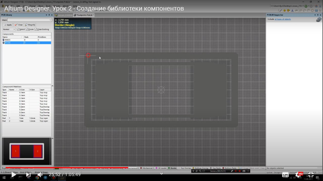Image resolution: width=323 pixels, height=181 pixels.
Task: Click the Mask Level button
Action: click(x=254, y=168)
